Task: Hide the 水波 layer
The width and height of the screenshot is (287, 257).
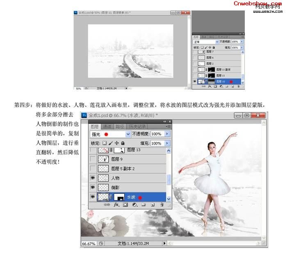Action: pyautogui.click(x=93, y=197)
